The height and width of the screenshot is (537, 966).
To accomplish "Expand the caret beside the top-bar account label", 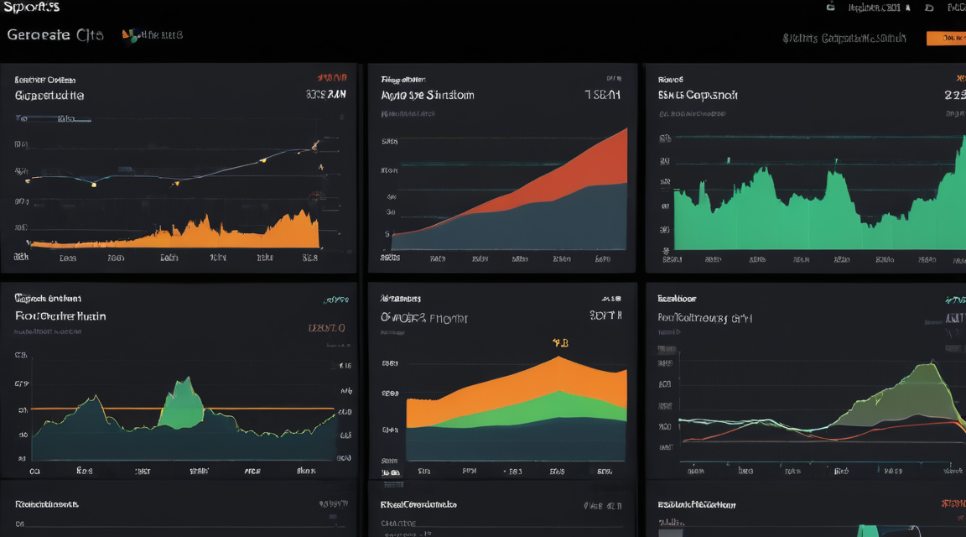I will click(x=908, y=8).
